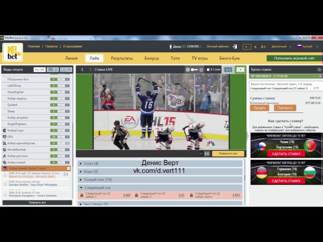Open the video stream icon in header

240,70
